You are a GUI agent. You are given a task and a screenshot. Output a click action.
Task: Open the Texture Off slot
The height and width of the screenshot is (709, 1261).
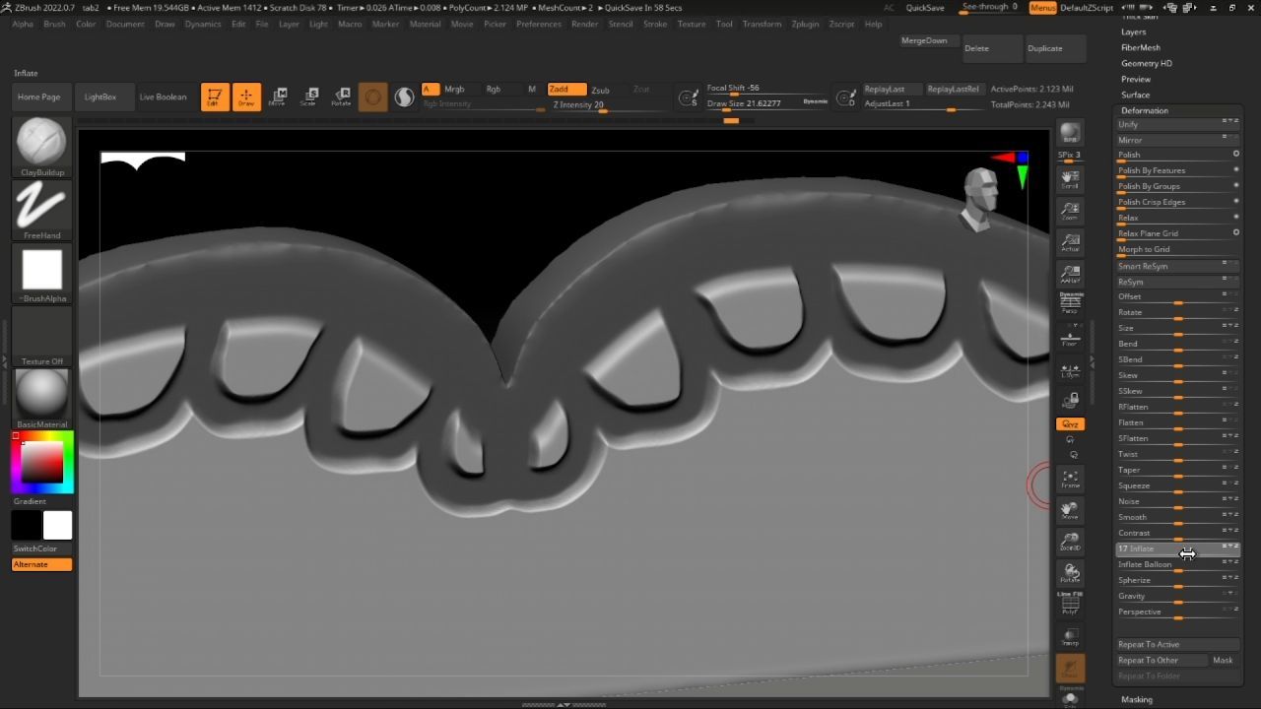[x=42, y=337]
